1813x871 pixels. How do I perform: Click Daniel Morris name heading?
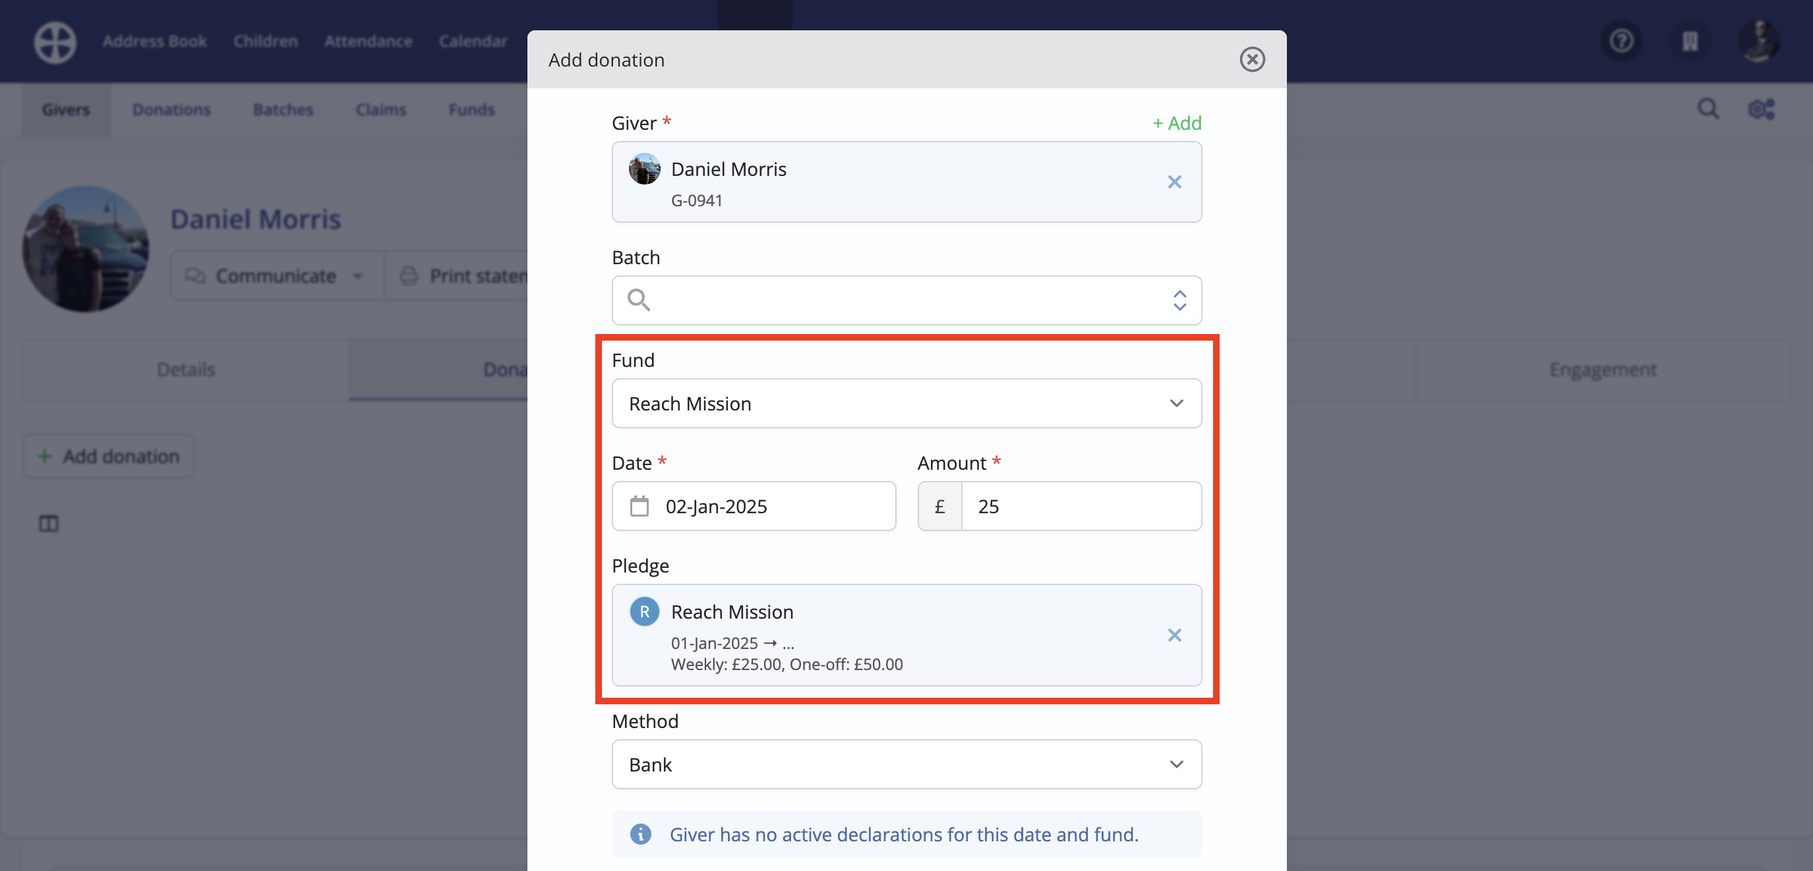point(256,219)
